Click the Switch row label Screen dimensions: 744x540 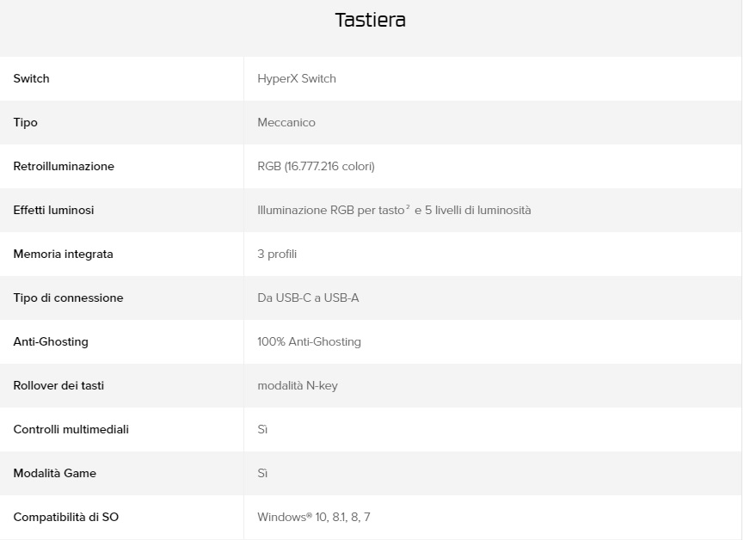tap(32, 79)
